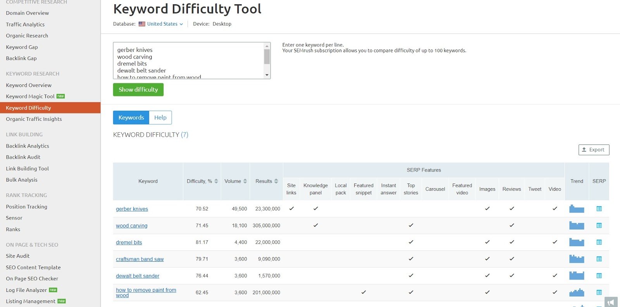Open Listing Management in sidebar
The image size is (620, 307).
[x=30, y=302]
